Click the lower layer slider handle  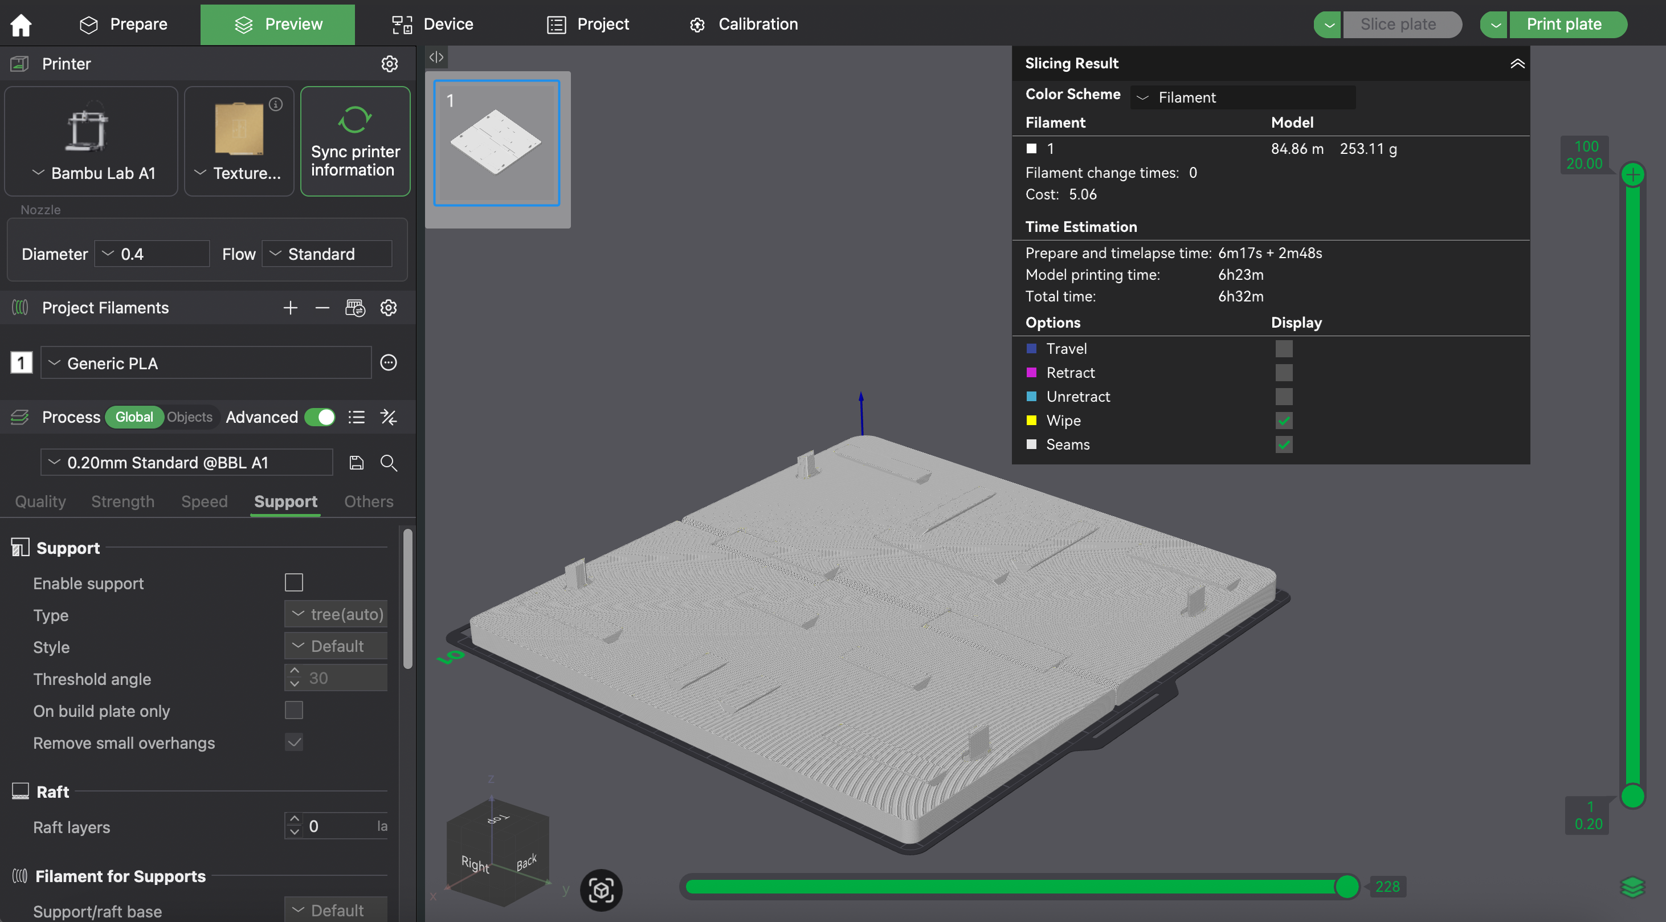[1633, 797]
